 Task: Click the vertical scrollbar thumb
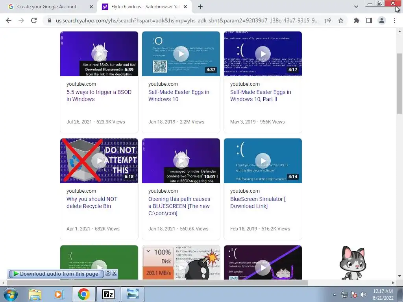(x=400, y=83)
